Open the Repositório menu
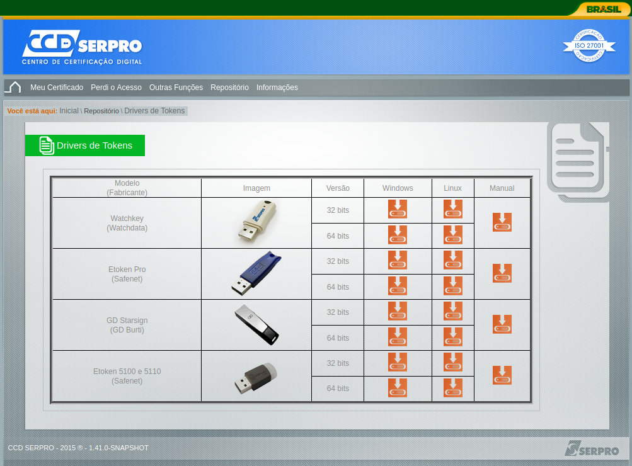This screenshot has width=632, height=466. [229, 88]
